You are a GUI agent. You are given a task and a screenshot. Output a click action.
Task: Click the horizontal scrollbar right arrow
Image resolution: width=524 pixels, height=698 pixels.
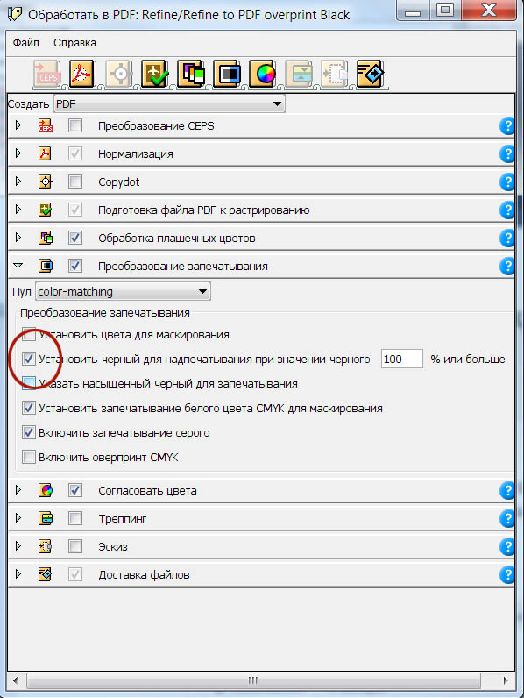505,680
